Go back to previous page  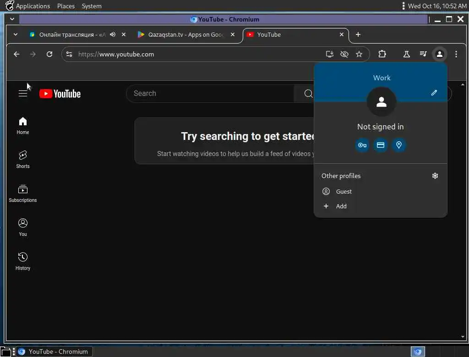[16, 54]
